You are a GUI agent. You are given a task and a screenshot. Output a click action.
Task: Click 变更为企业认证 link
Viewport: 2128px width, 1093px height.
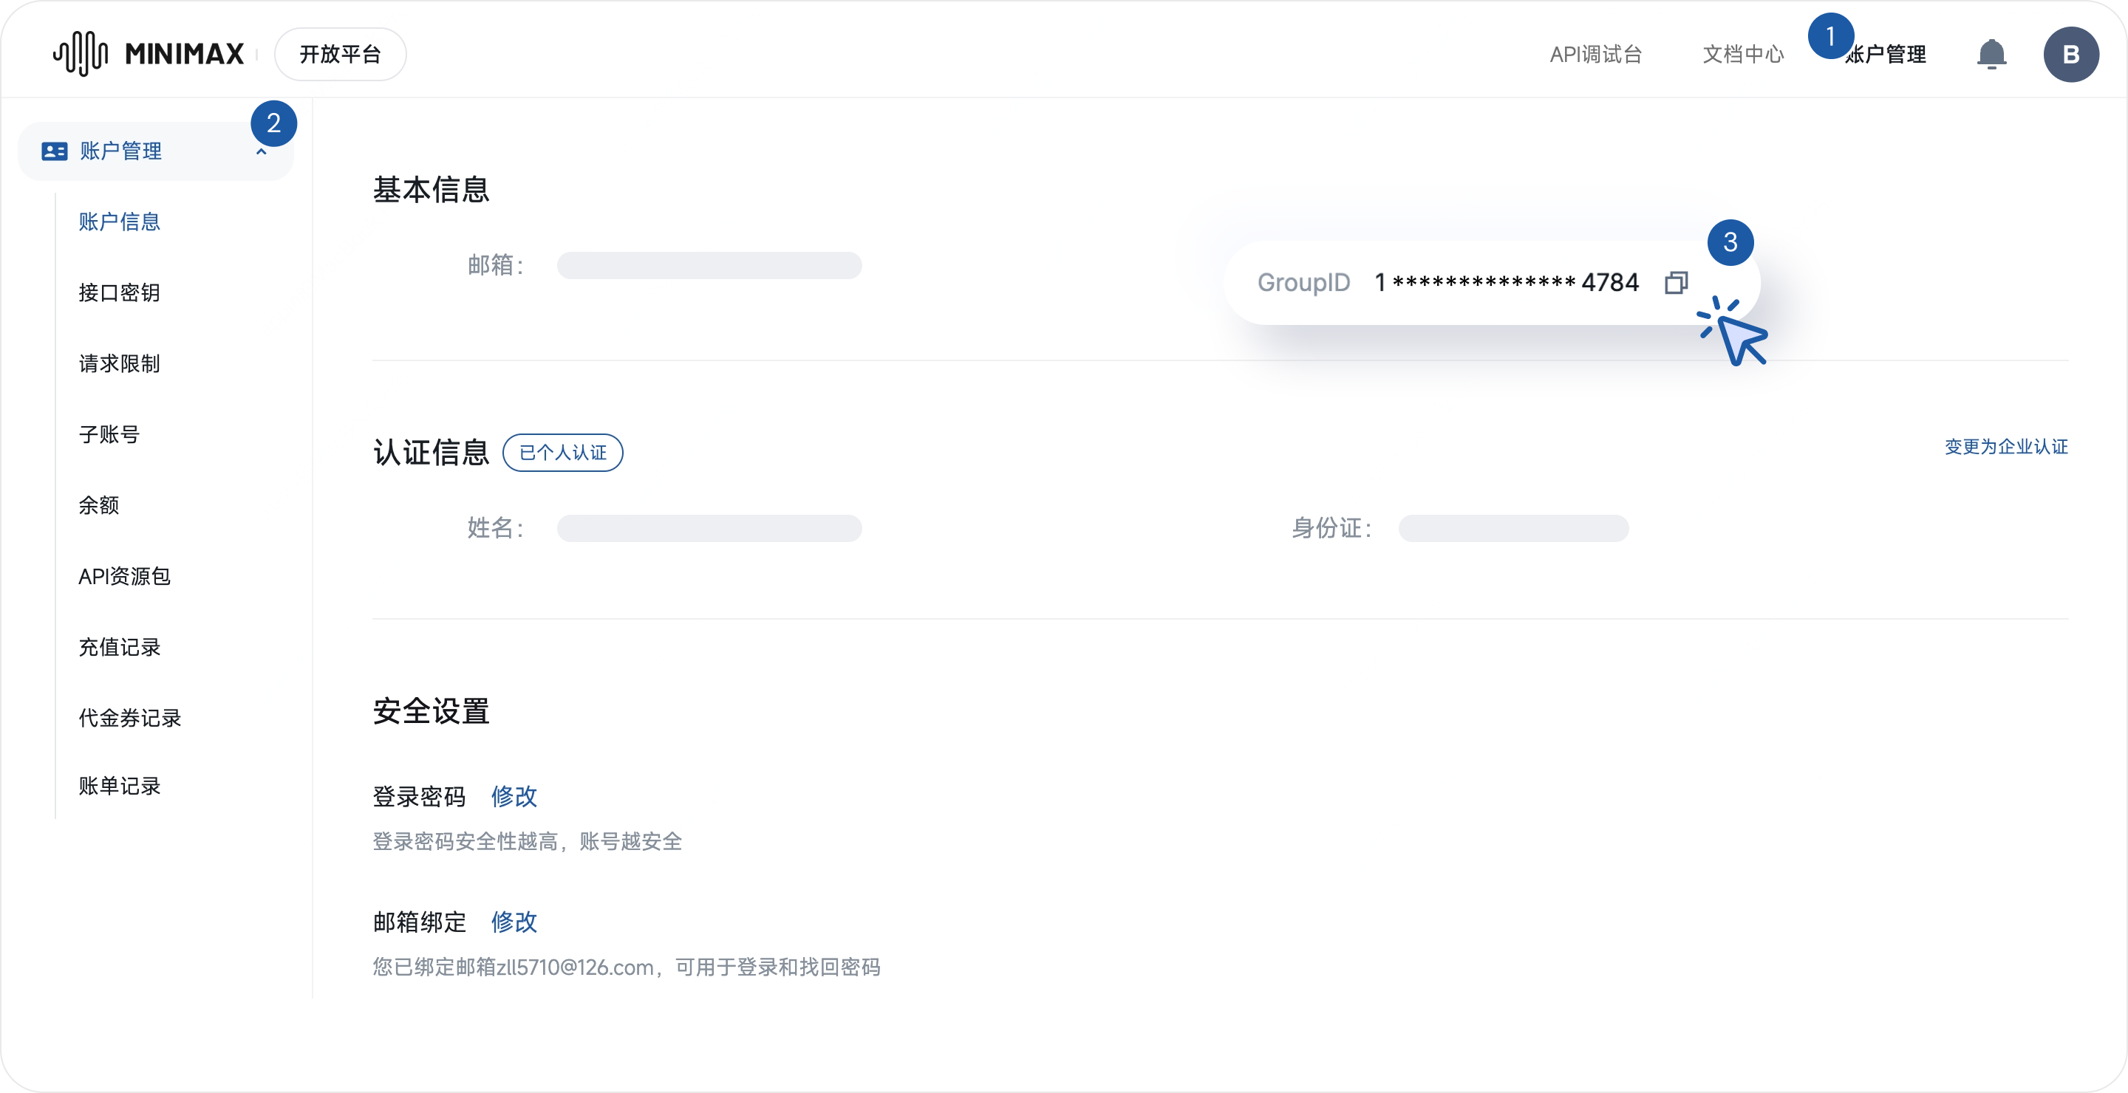coord(2006,447)
